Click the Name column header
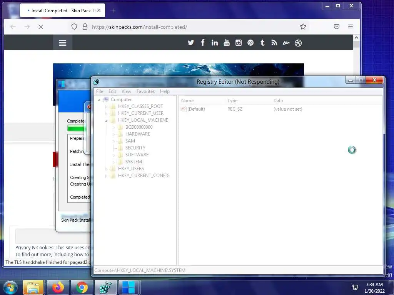 (x=187, y=100)
